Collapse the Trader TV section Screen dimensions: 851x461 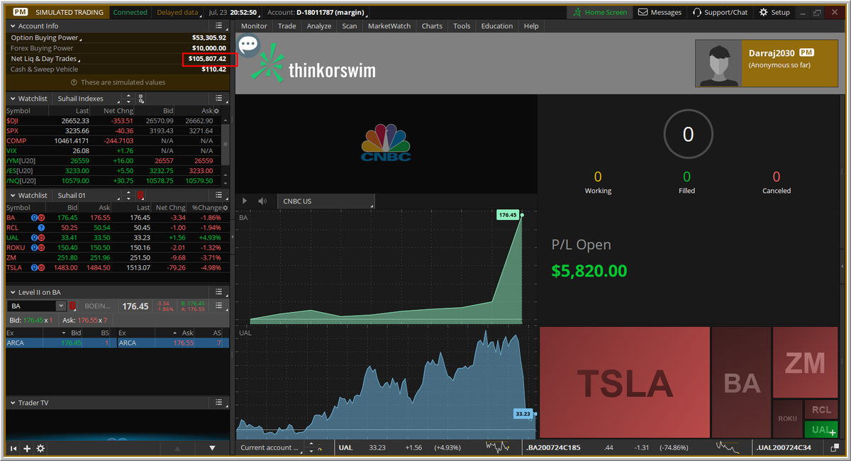point(13,402)
